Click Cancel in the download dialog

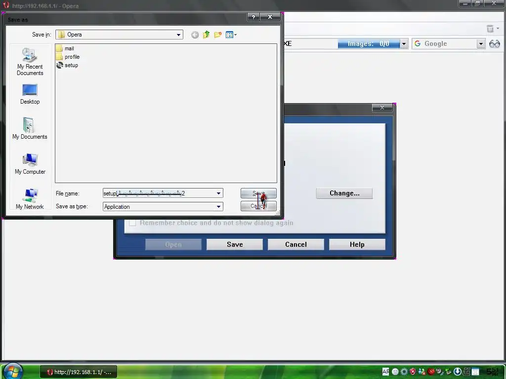click(x=295, y=244)
